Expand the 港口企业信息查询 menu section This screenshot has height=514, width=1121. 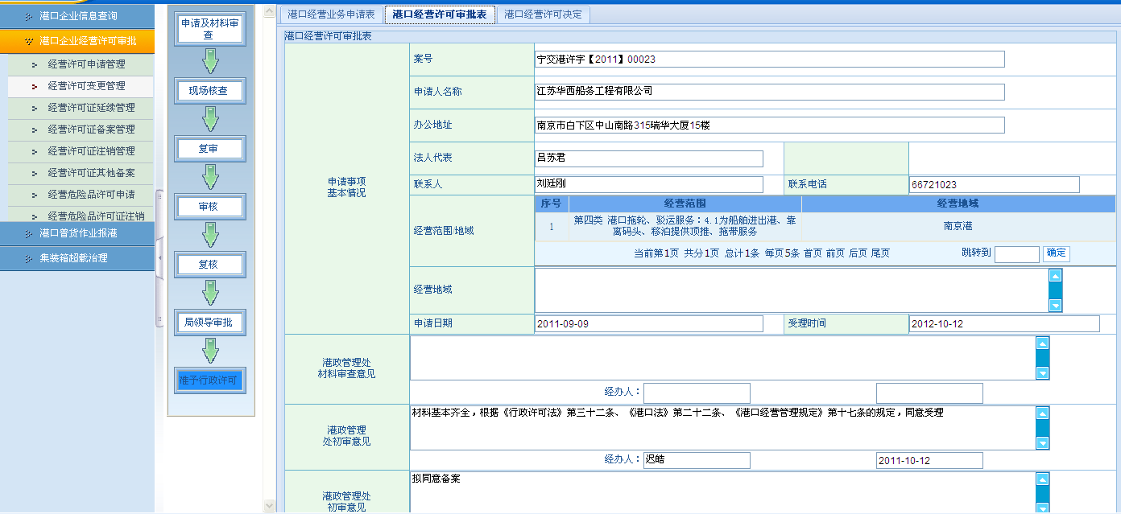pos(77,15)
